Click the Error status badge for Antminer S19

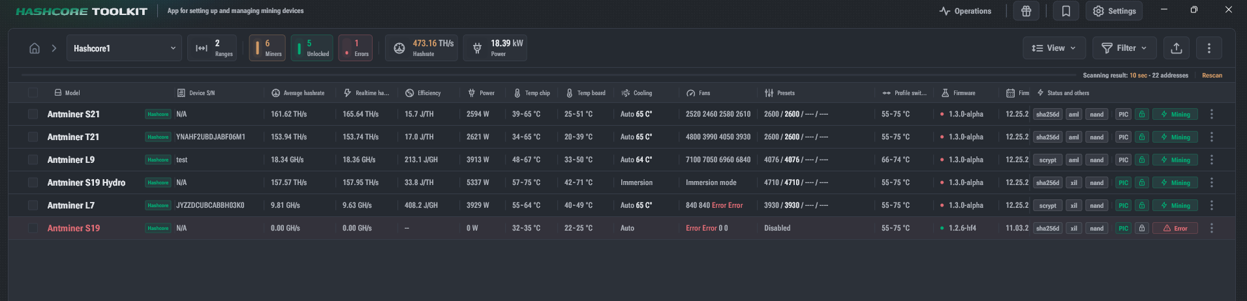pos(1175,228)
